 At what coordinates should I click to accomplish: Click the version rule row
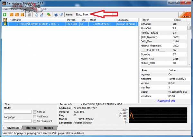coord(165,83)
